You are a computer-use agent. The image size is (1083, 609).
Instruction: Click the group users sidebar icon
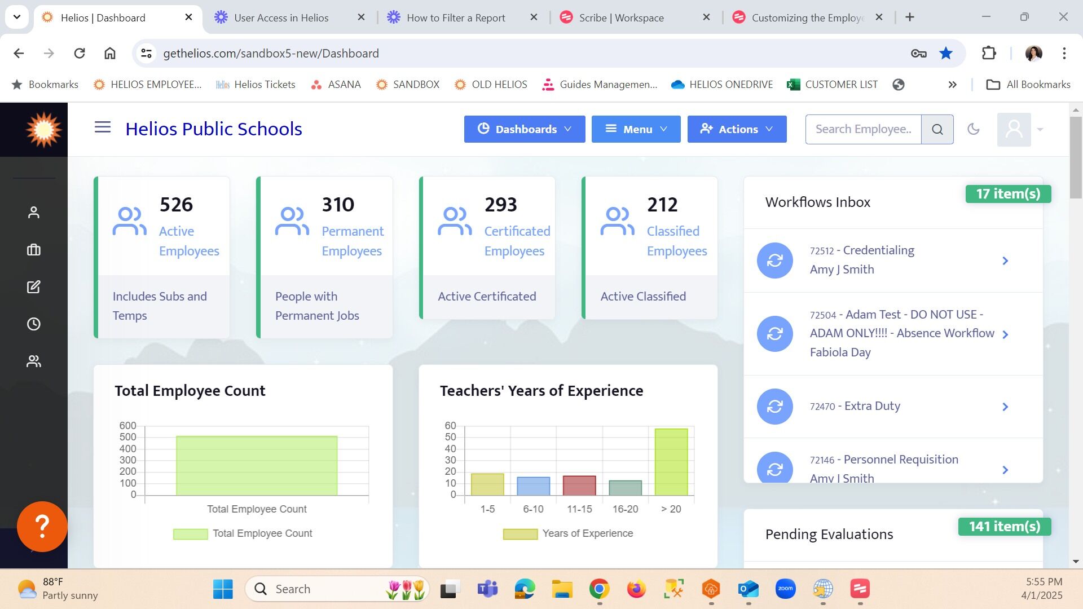click(x=34, y=361)
